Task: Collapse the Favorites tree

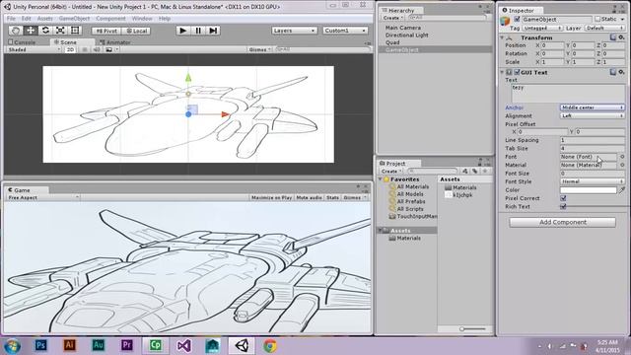Action: click(381, 179)
